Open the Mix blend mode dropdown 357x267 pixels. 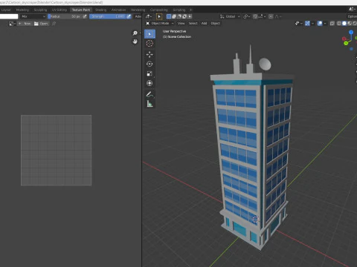33,16
